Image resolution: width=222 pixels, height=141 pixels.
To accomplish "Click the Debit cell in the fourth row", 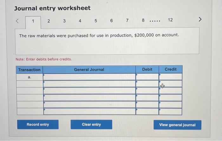I will tap(147, 97).
